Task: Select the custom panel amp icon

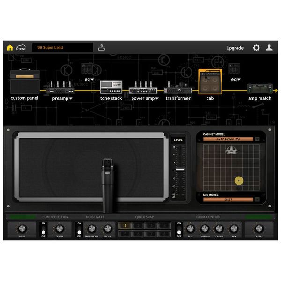Action: [25, 81]
